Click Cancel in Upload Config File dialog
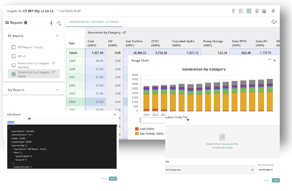This screenshot has height=191, width=292. [x=266, y=180]
